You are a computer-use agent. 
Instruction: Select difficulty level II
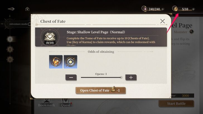10,49
